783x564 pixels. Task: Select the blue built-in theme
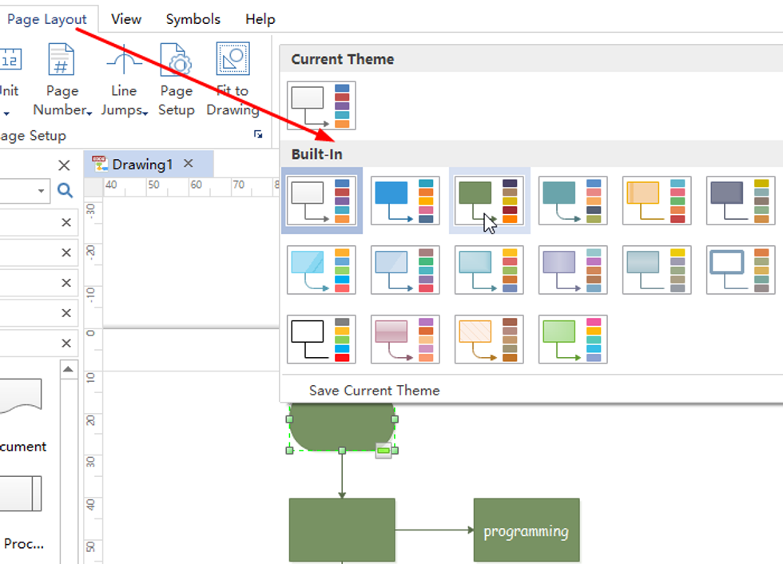coord(405,201)
